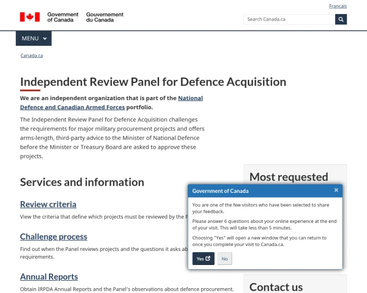Click the external link icon on Yes button

coord(208,259)
